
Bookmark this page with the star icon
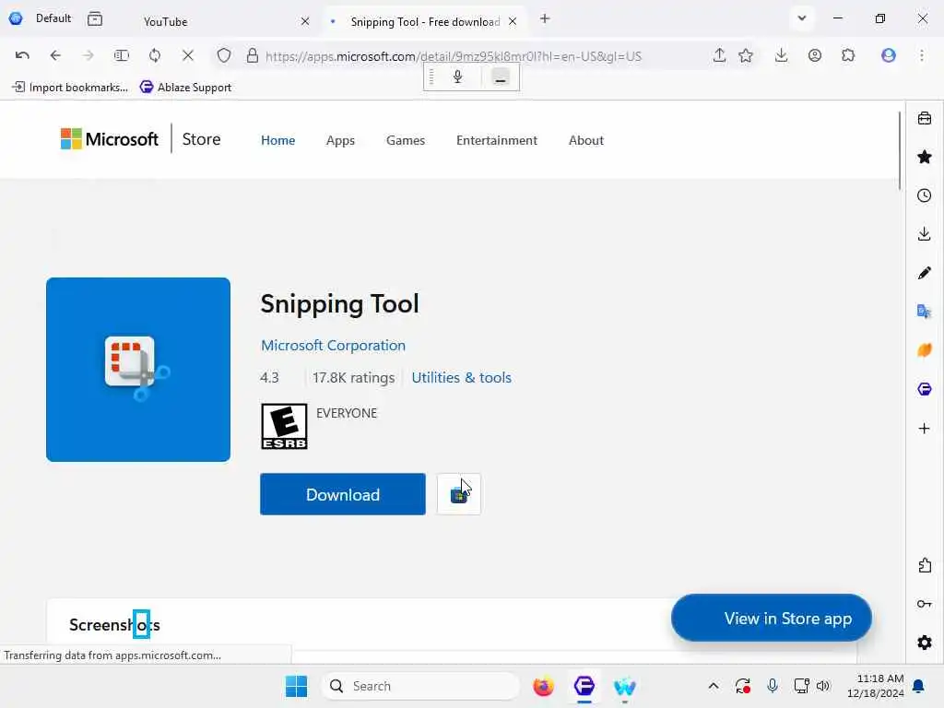(745, 55)
